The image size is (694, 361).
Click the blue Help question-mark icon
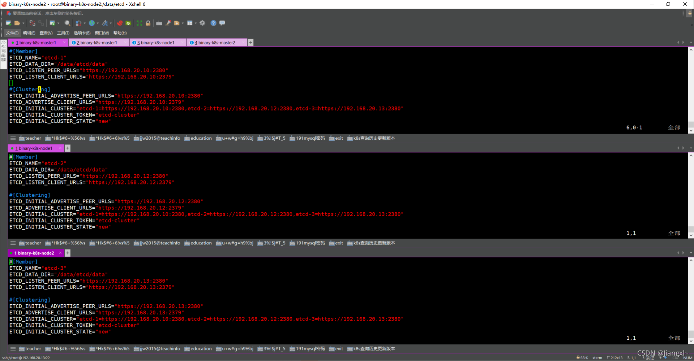pos(214,23)
